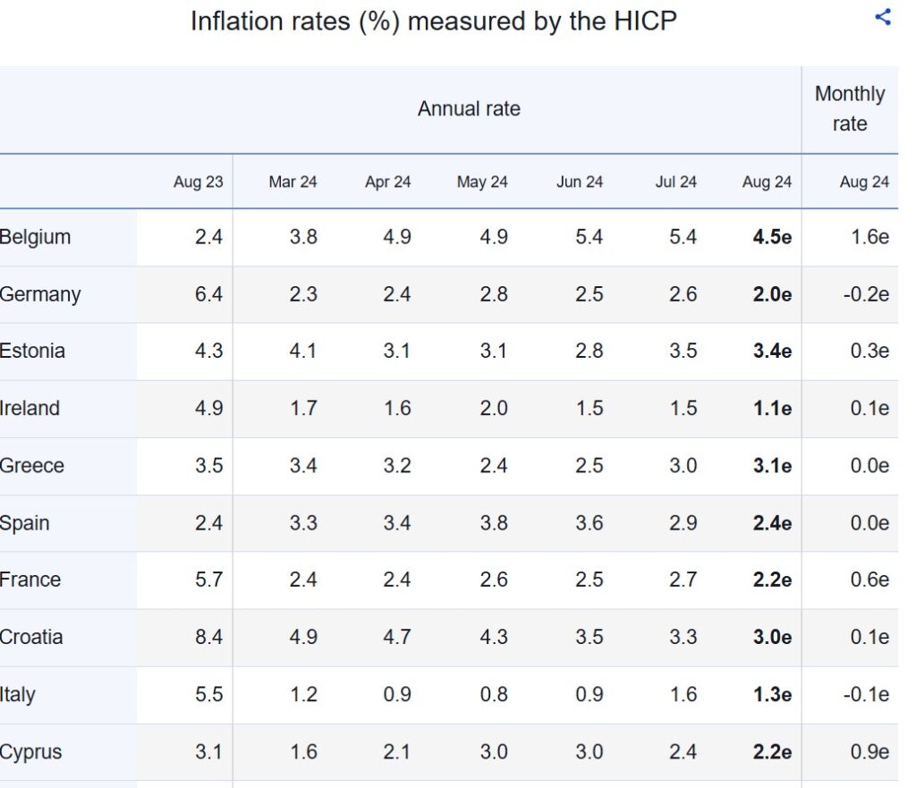
Task: Click the Mar 24 column header
Action: (293, 182)
